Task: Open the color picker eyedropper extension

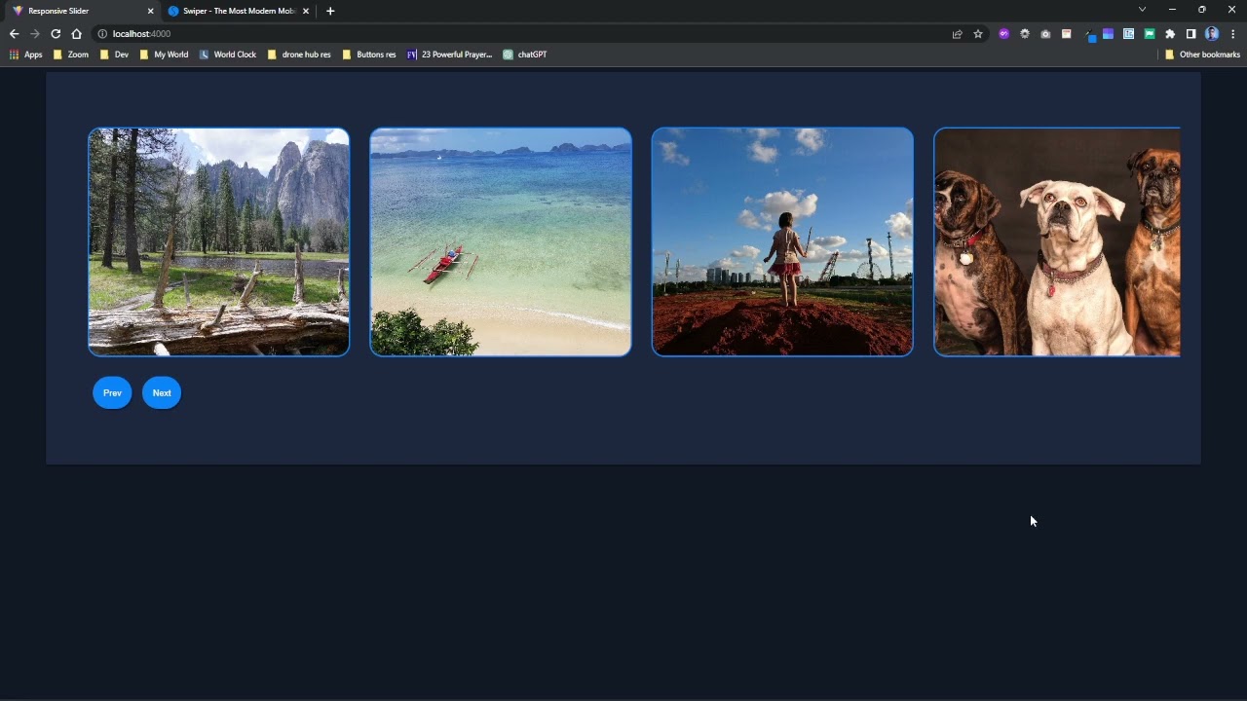Action: pyautogui.click(x=1089, y=35)
